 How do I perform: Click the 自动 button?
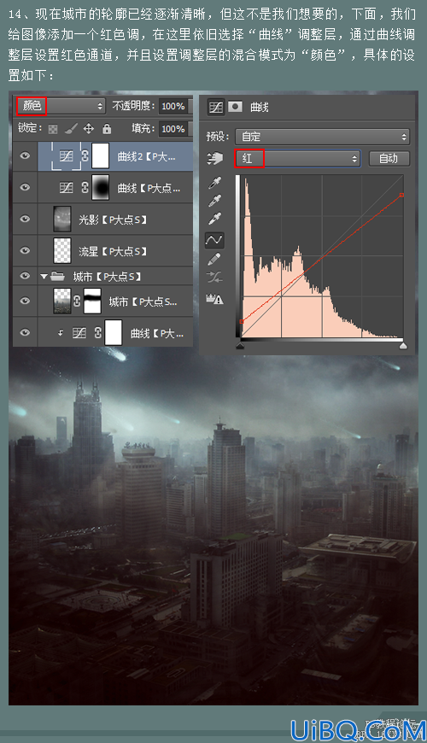tap(389, 158)
